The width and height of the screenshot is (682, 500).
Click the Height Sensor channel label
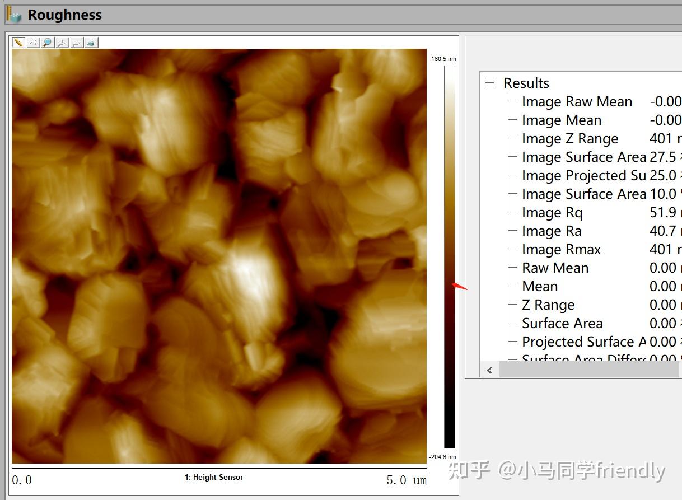(x=214, y=478)
